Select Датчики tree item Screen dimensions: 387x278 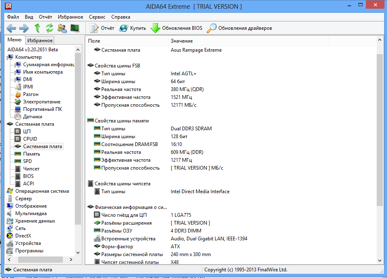(x=33, y=117)
